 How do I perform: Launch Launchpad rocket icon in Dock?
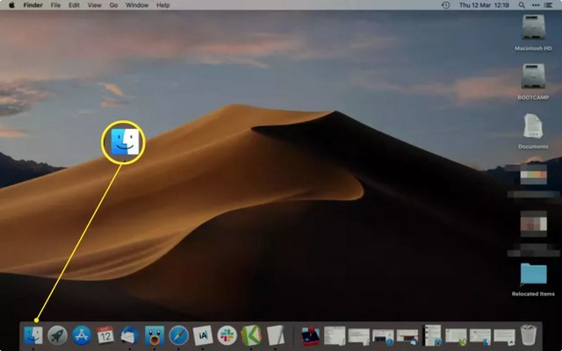pos(58,335)
